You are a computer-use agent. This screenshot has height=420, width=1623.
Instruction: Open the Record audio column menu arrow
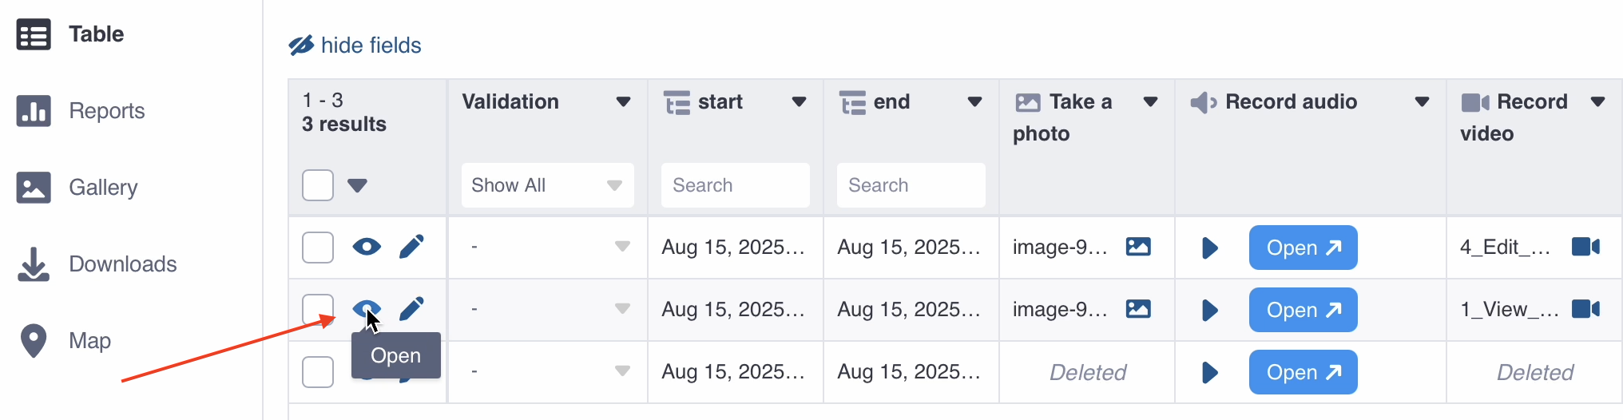[1422, 102]
